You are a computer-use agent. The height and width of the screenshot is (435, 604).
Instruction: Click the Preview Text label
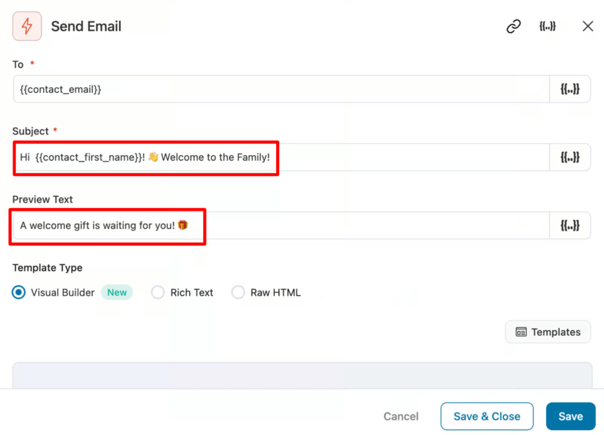click(42, 199)
